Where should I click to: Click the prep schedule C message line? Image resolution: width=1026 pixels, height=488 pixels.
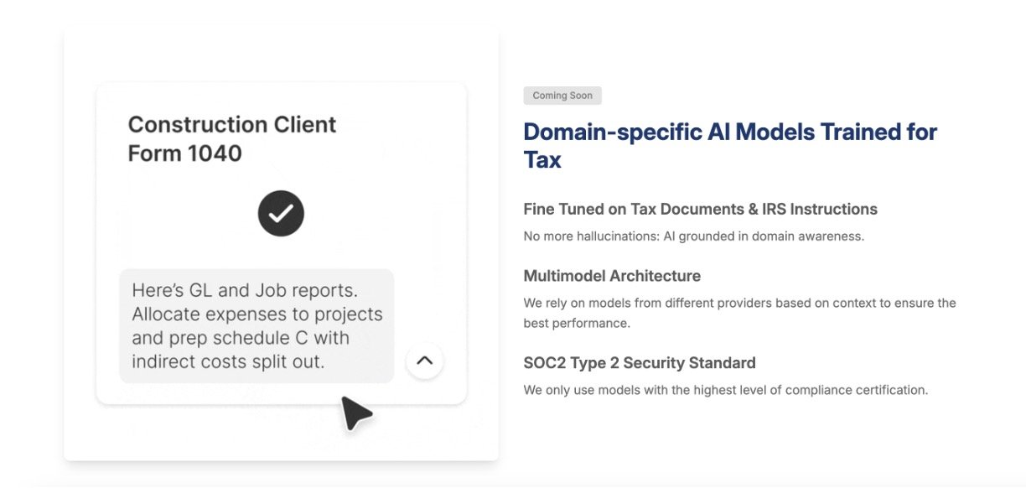coord(241,339)
